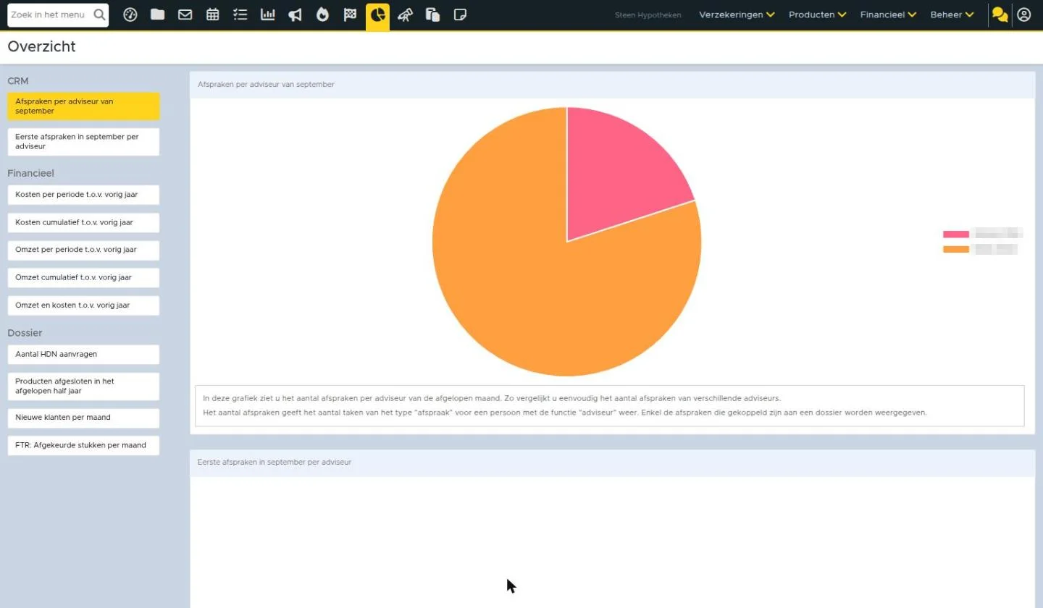Image resolution: width=1043 pixels, height=608 pixels.
Task: Open the sticky note icon
Action: [460, 14]
